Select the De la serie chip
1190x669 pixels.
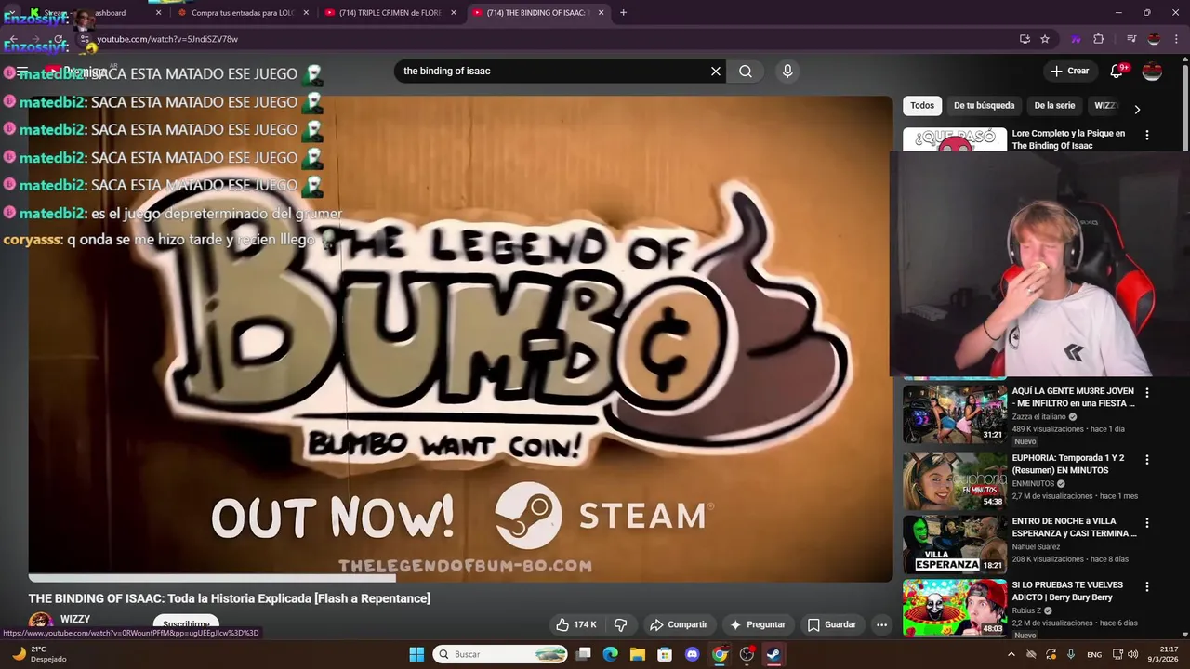[1054, 106]
